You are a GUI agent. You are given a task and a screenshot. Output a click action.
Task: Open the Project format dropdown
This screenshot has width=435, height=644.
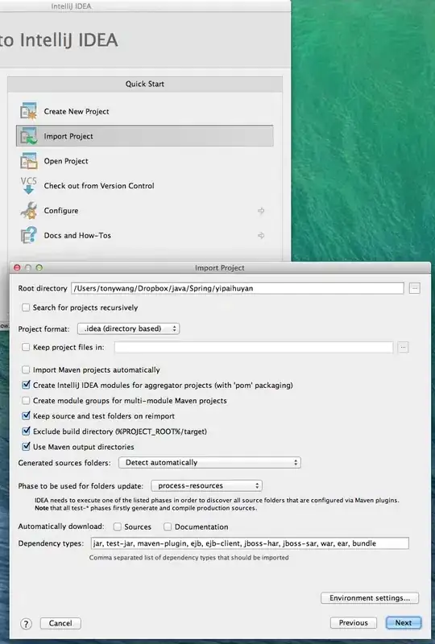128,328
